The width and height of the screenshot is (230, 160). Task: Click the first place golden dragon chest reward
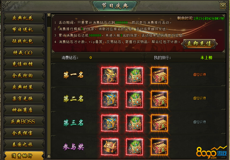(x=110, y=75)
